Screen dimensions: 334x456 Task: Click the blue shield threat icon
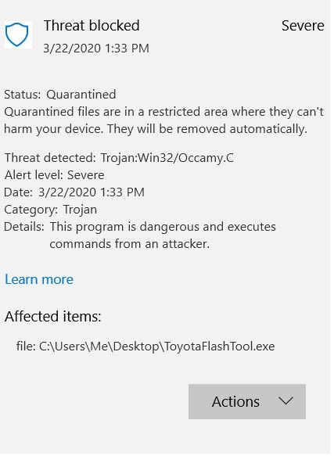17,34
